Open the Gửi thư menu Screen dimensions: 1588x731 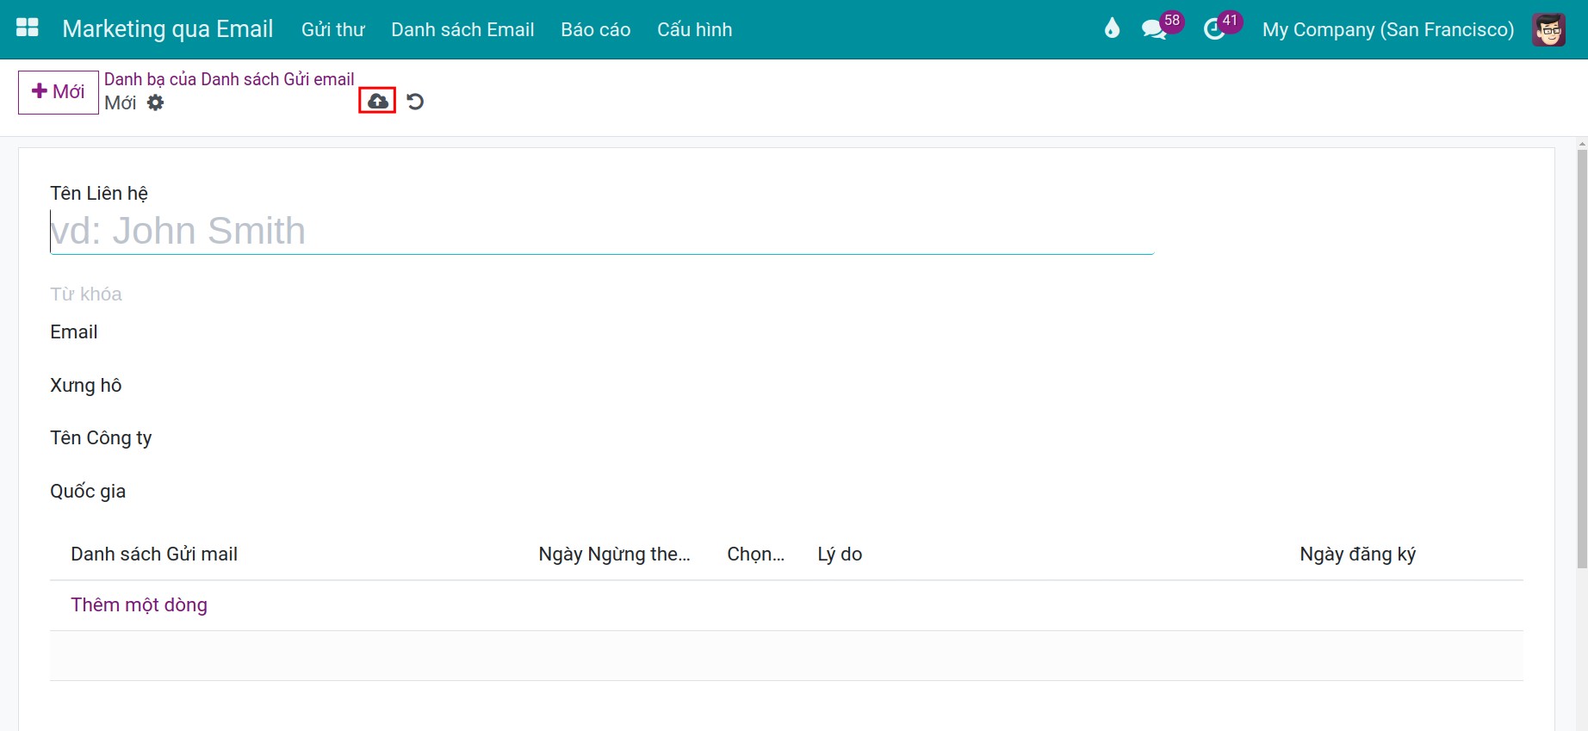point(333,29)
